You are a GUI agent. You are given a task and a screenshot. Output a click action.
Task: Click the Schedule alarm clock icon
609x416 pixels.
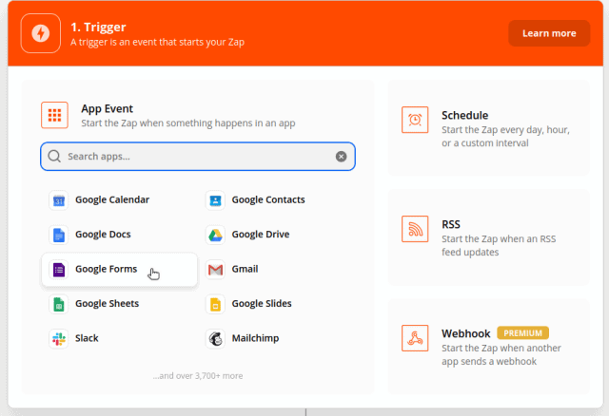pyautogui.click(x=416, y=121)
